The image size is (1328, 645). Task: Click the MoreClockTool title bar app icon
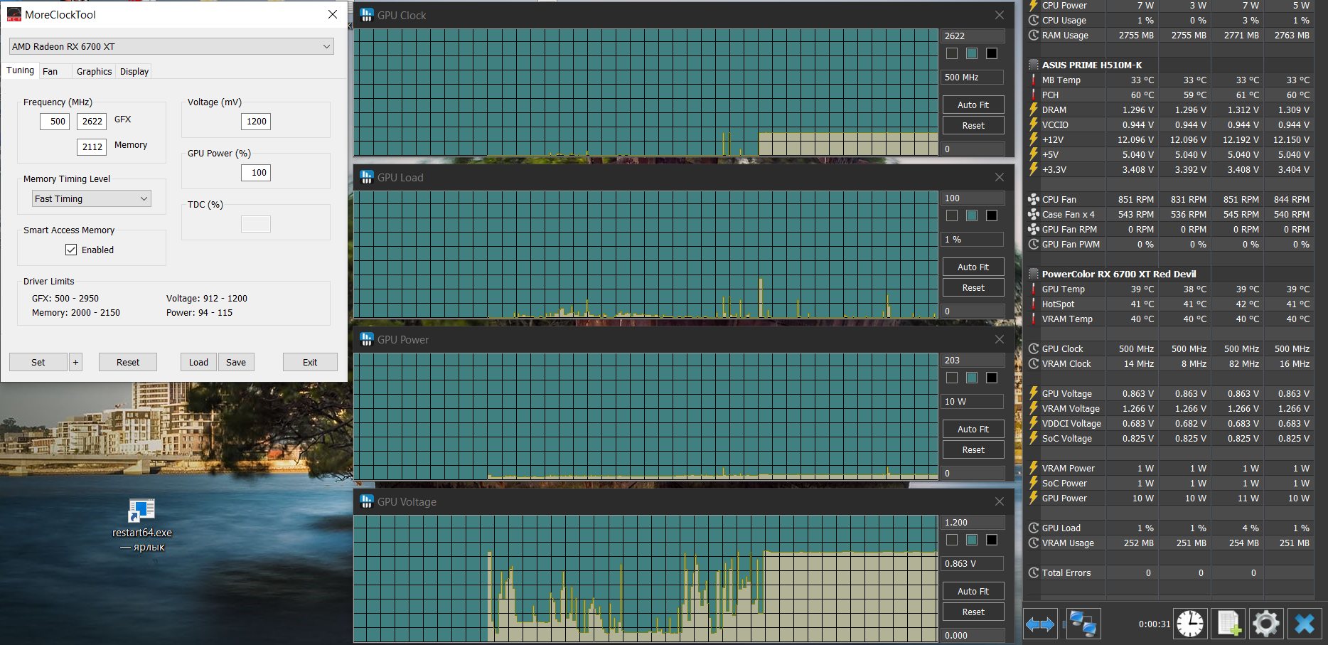pos(14,14)
